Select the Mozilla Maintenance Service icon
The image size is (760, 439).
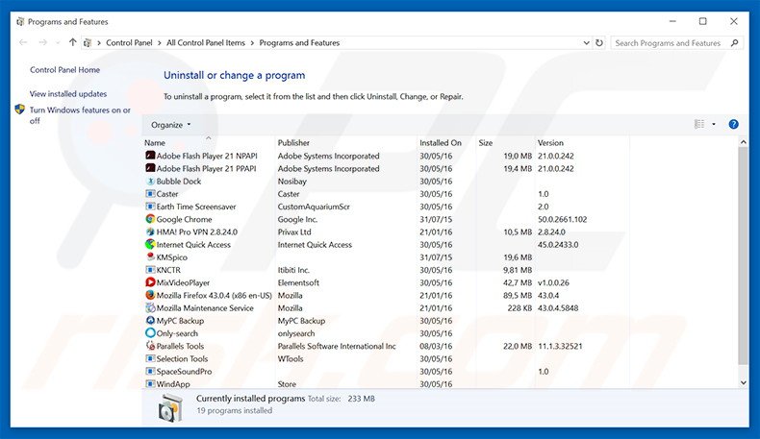pyautogui.click(x=150, y=307)
